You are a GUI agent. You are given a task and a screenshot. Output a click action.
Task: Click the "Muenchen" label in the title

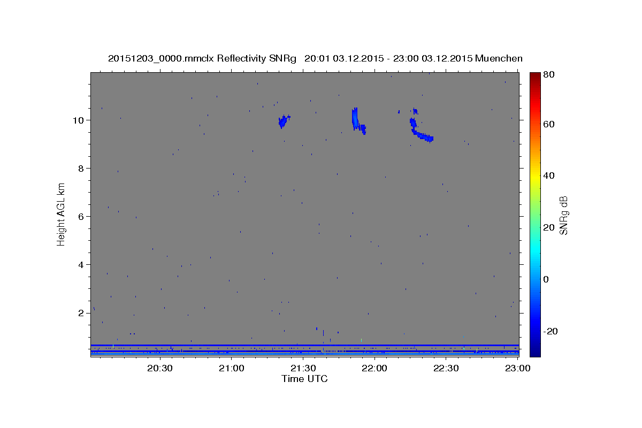(498, 58)
